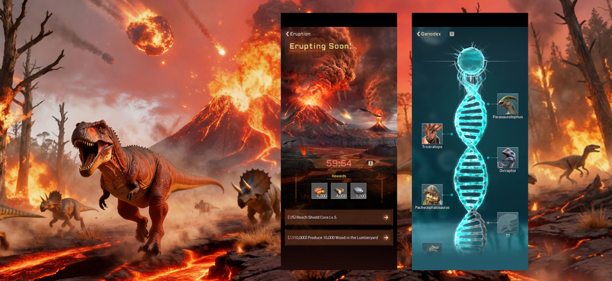Click the 'Oviraptor' name label
The height and width of the screenshot is (281, 612).
click(x=508, y=170)
